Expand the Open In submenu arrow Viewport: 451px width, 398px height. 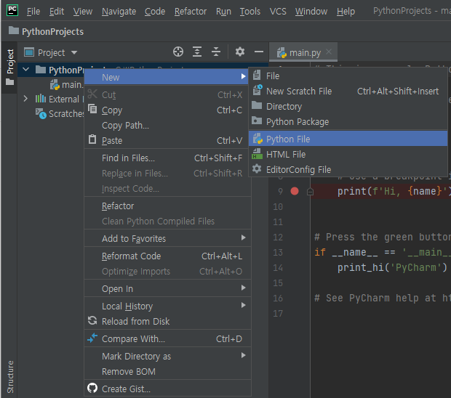[x=244, y=288]
